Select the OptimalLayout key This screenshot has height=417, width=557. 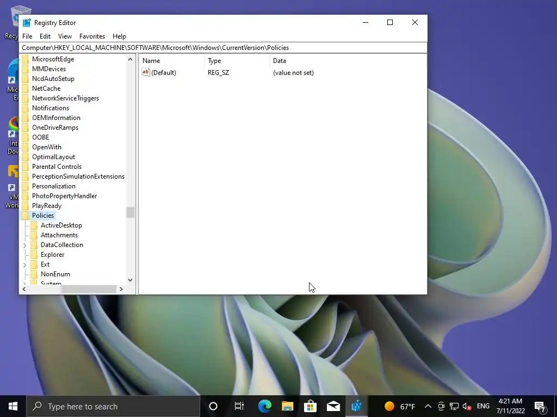click(54, 157)
